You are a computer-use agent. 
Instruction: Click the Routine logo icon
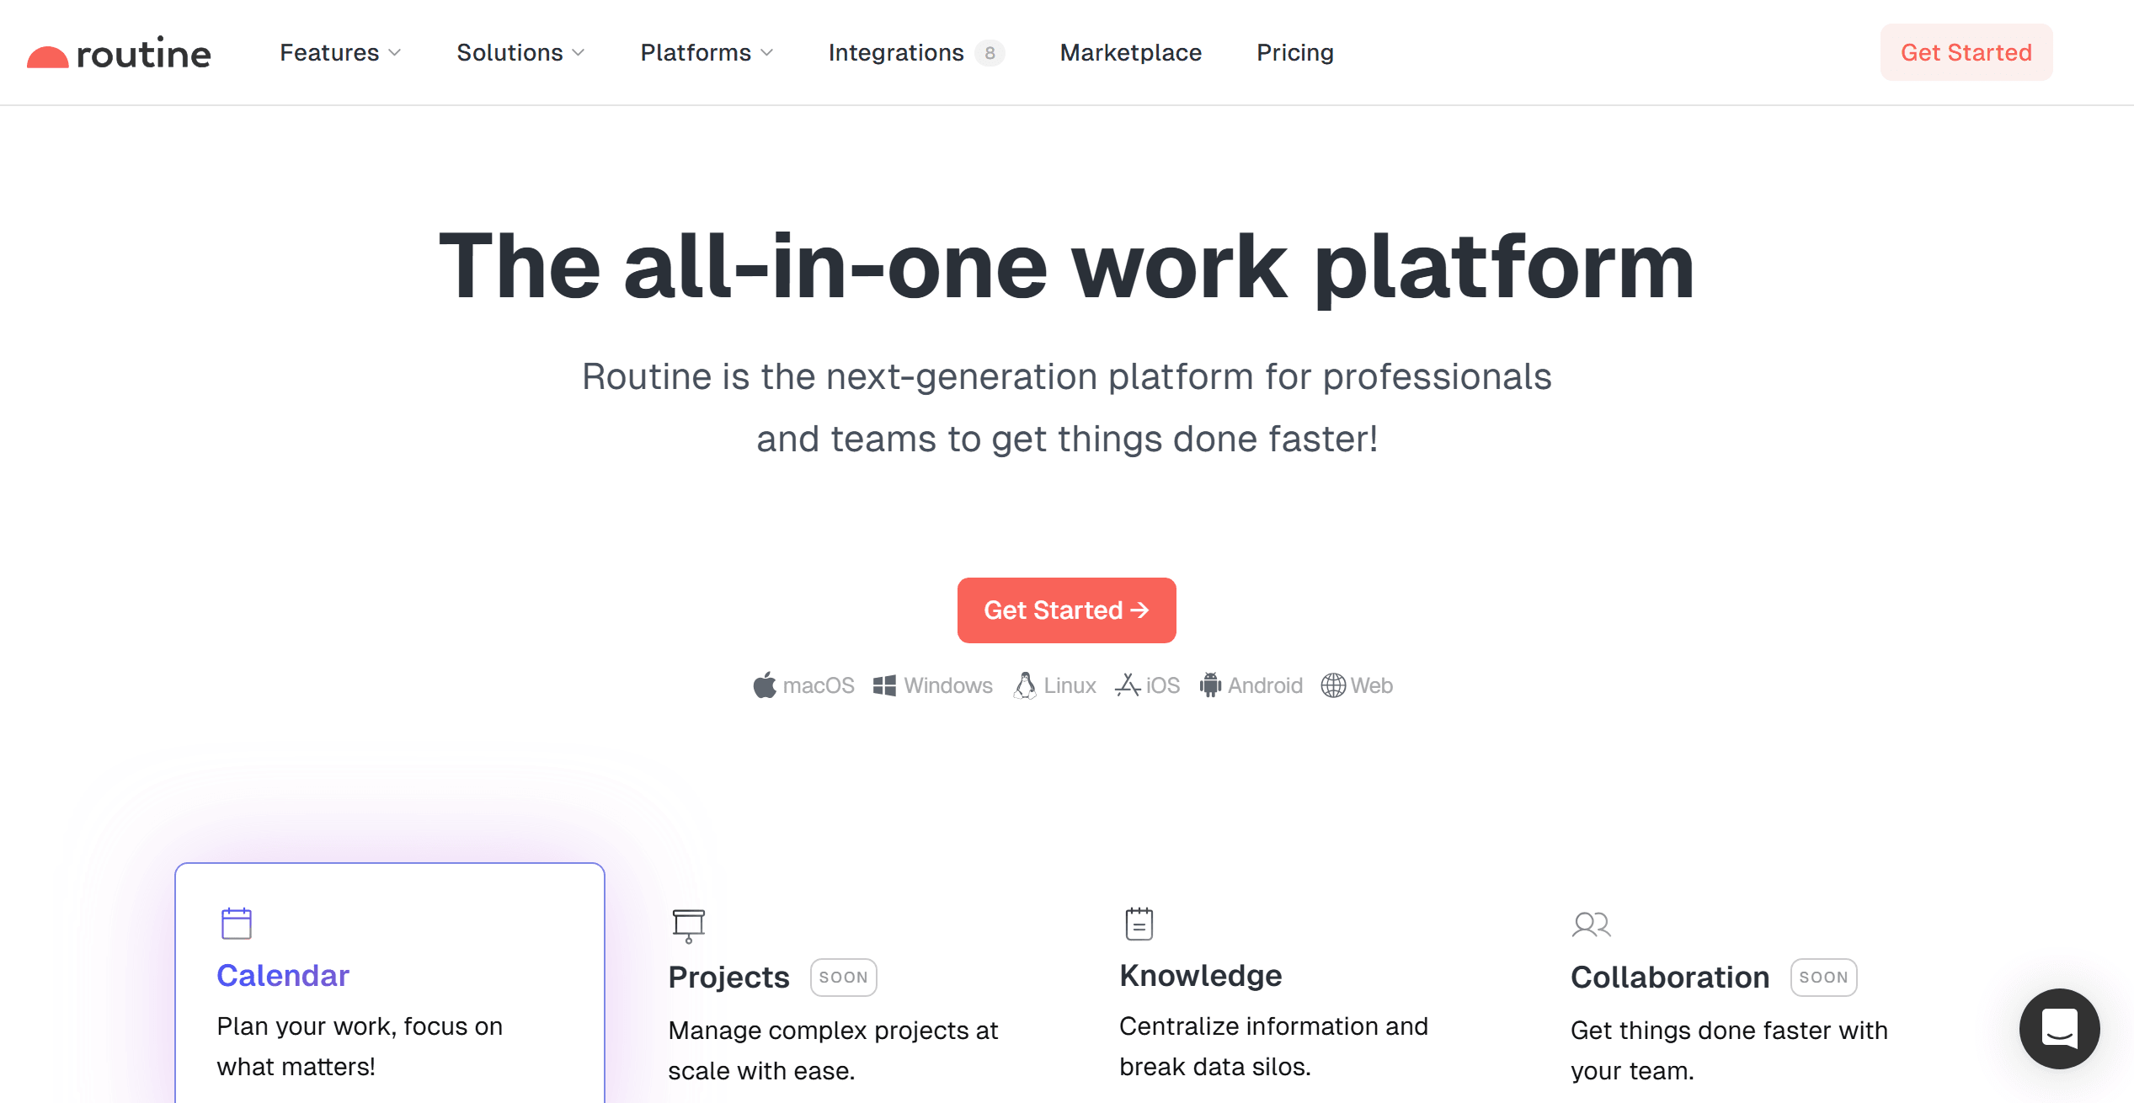click(48, 57)
